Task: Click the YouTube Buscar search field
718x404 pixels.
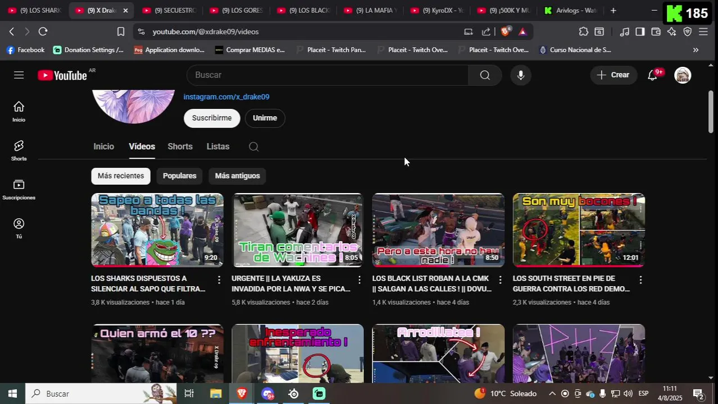Action: 328,75
